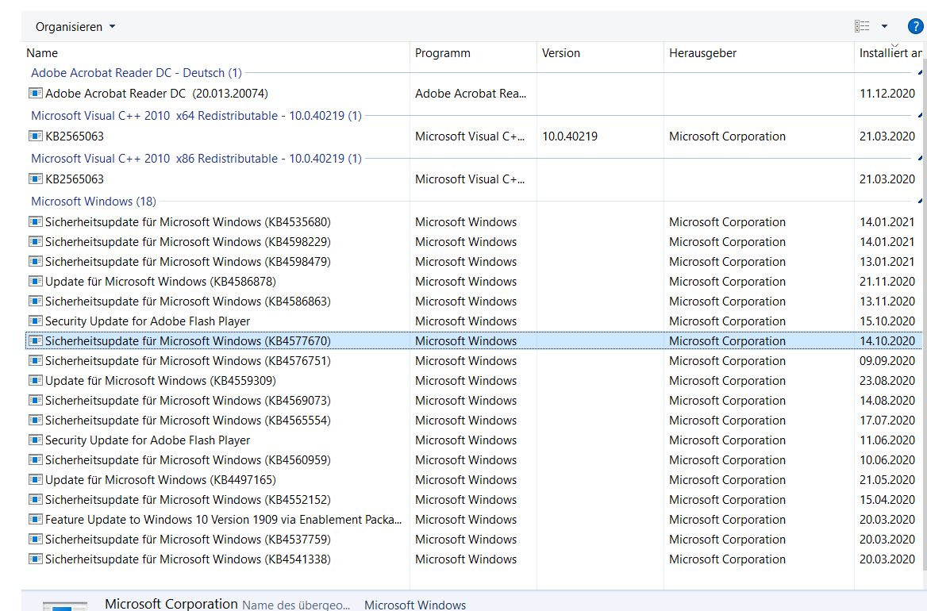Click icon of Update KB4586878
927x611 pixels.
36,281
